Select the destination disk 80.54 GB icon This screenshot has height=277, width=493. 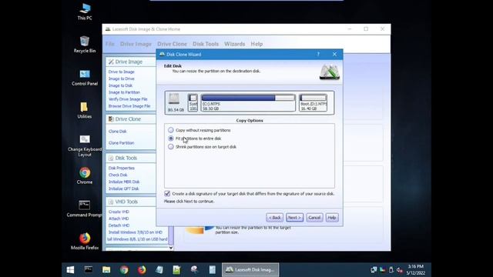pos(175,102)
